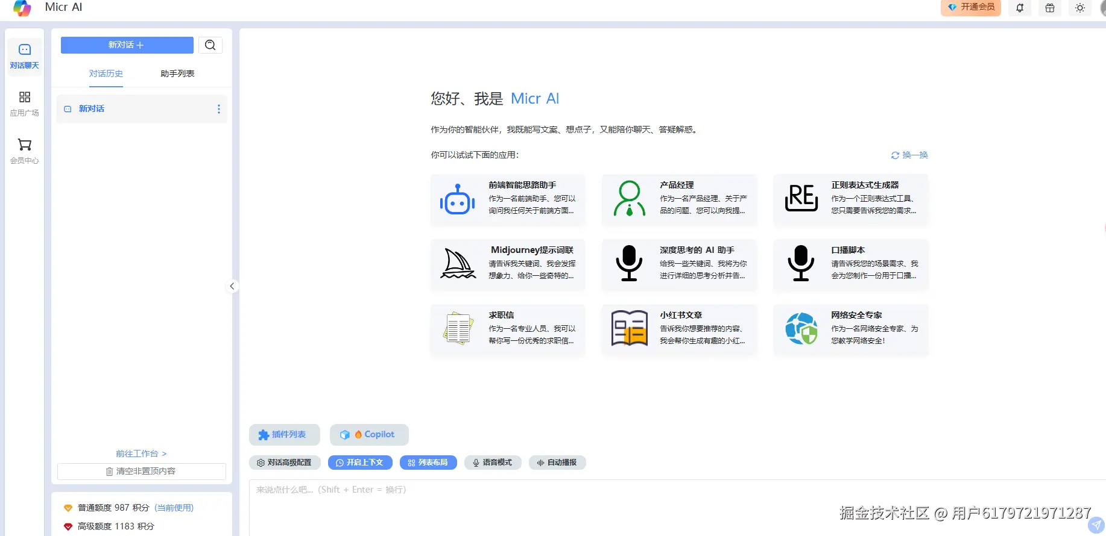Image resolution: width=1106 pixels, height=536 pixels.
Task: Switch to the 助手列表 tab
Action: [177, 73]
